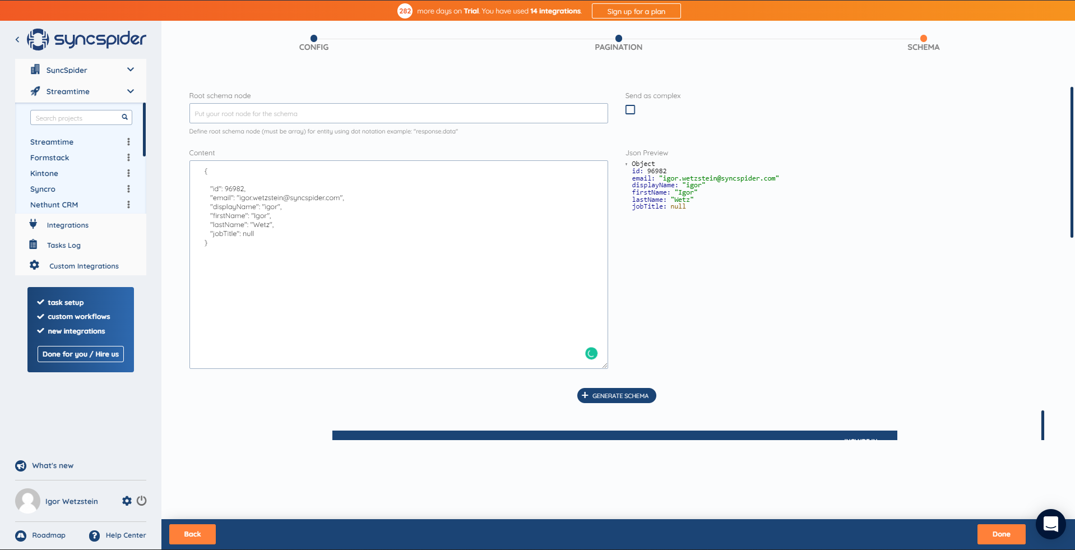The height and width of the screenshot is (550, 1075).
Task: Click the task setup checkmark item
Action: (61, 302)
